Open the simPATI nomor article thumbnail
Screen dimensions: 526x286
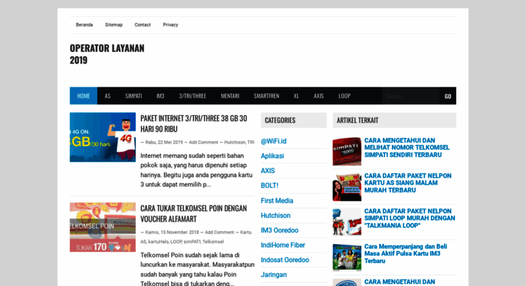[x=347, y=151]
